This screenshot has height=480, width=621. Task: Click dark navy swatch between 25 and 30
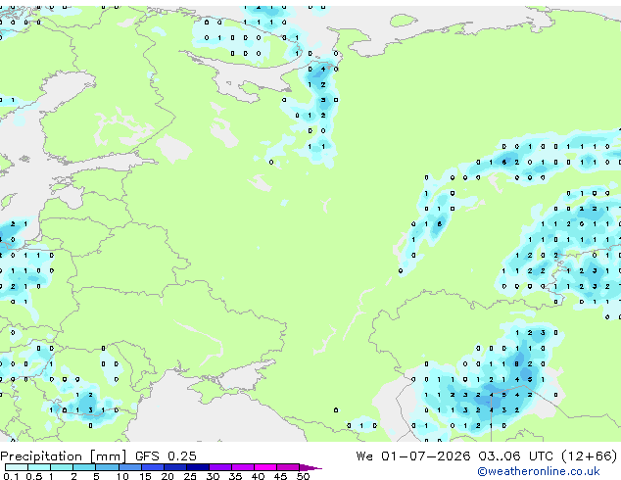pos(197,467)
